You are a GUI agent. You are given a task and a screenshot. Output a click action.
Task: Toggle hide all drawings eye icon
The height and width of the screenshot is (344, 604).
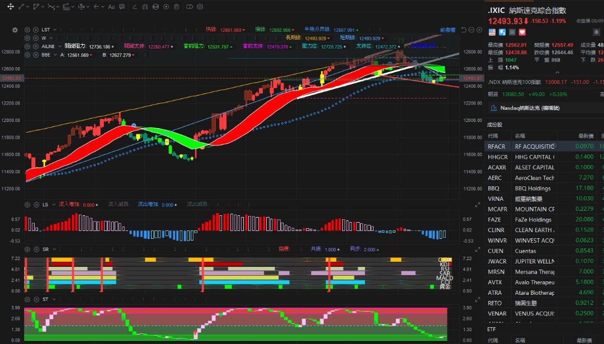(x=155, y=7)
